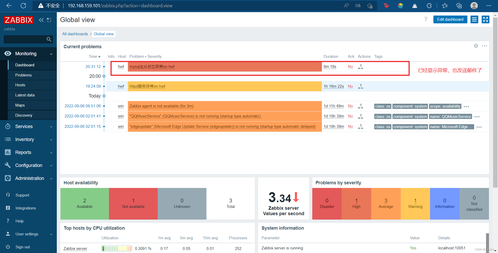This screenshot has height=253, width=498.
Task: Click the Average severity count block
Action: click(386, 204)
